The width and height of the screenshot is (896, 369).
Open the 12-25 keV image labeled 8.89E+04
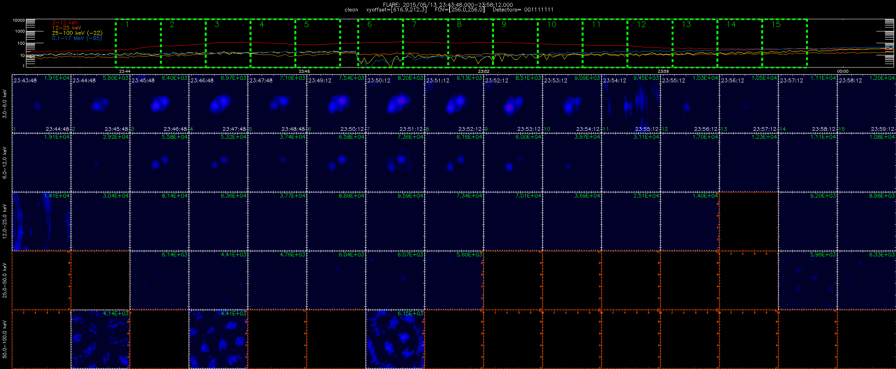tap(336, 221)
